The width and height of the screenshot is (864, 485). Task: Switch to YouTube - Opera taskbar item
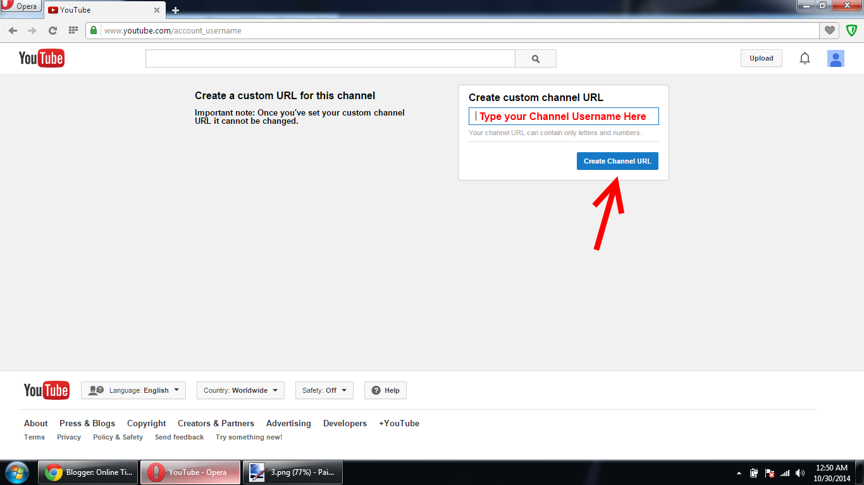click(x=190, y=472)
